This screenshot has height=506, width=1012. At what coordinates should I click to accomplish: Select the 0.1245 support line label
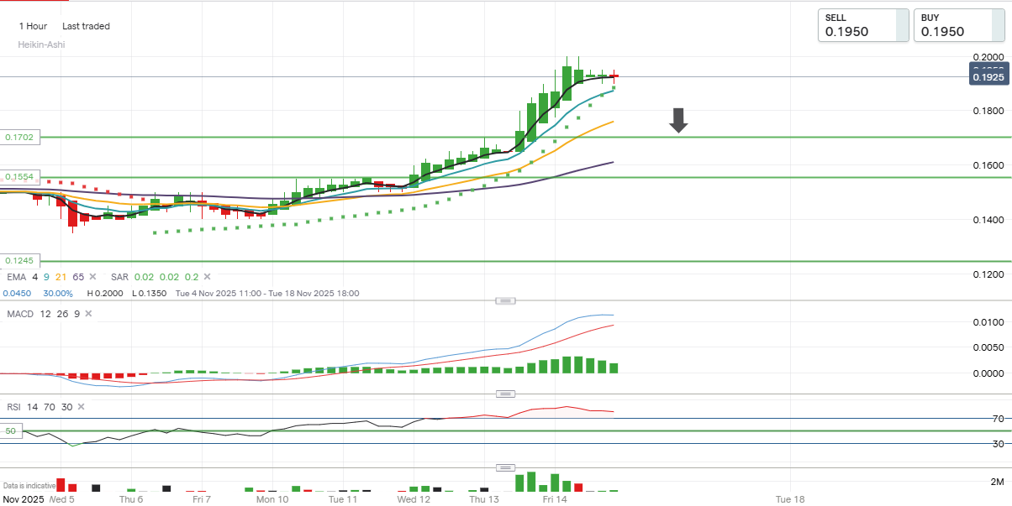click(21, 261)
